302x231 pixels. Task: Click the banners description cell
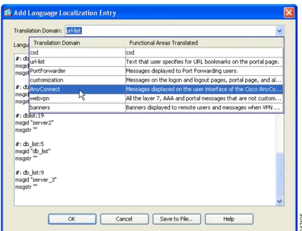[x=204, y=108]
